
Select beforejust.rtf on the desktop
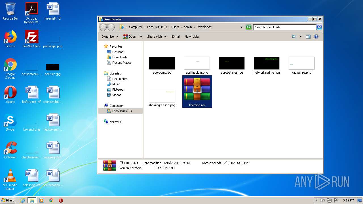pyautogui.click(x=31, y=95)
